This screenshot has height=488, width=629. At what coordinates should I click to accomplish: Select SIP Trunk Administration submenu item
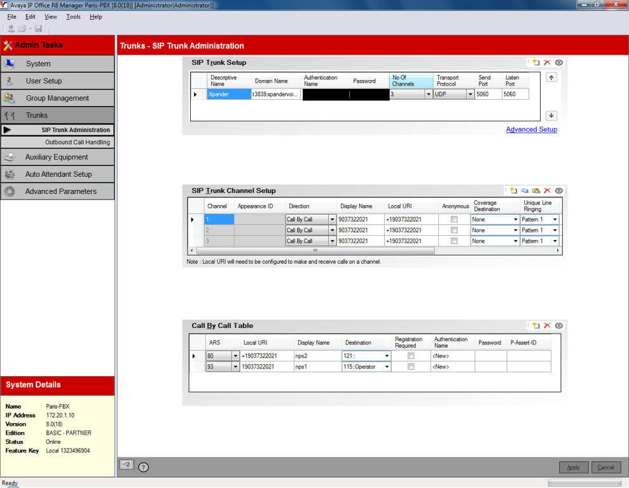click(x=57, y=130)
